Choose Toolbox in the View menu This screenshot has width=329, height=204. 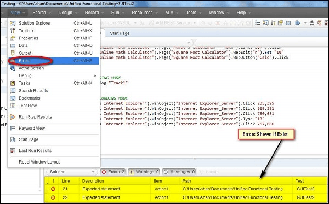pyautogui.click(x=54, y=31)
